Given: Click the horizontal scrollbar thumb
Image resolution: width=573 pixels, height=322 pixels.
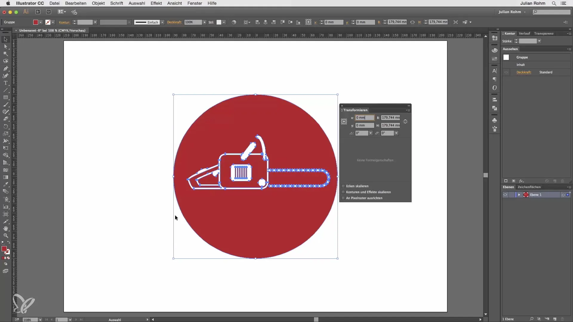Looking at the screenshot, I should [x=316, y=319].
